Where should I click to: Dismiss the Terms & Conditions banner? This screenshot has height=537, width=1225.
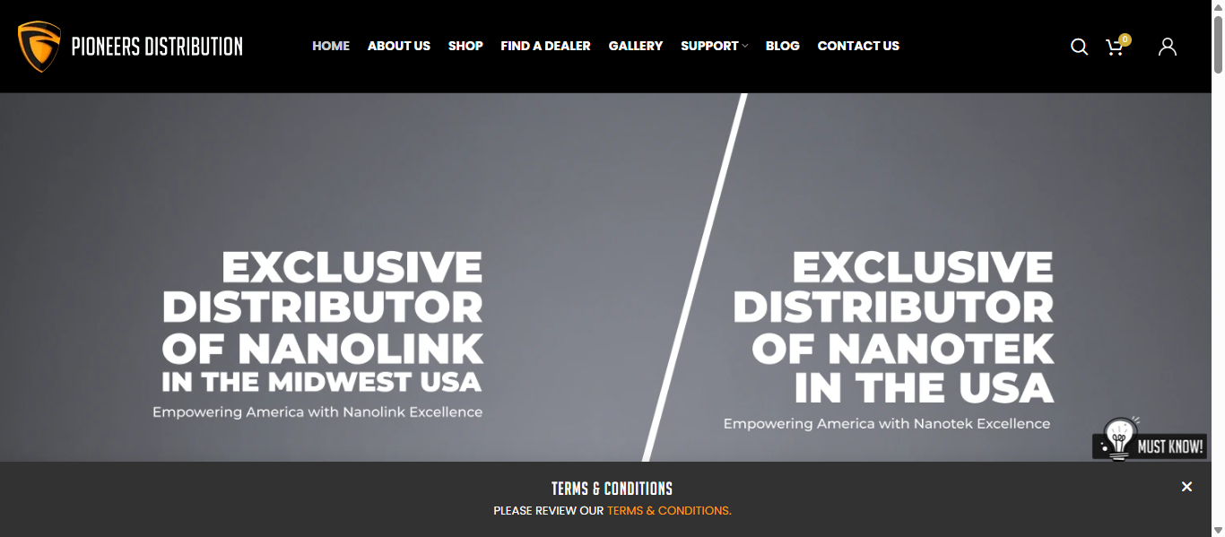pyautogui.click(x=1186, y=487)
